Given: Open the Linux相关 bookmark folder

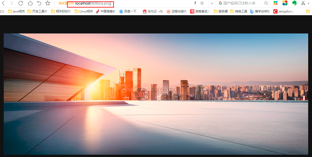Looking at the screenshot, I should [83, 11].
